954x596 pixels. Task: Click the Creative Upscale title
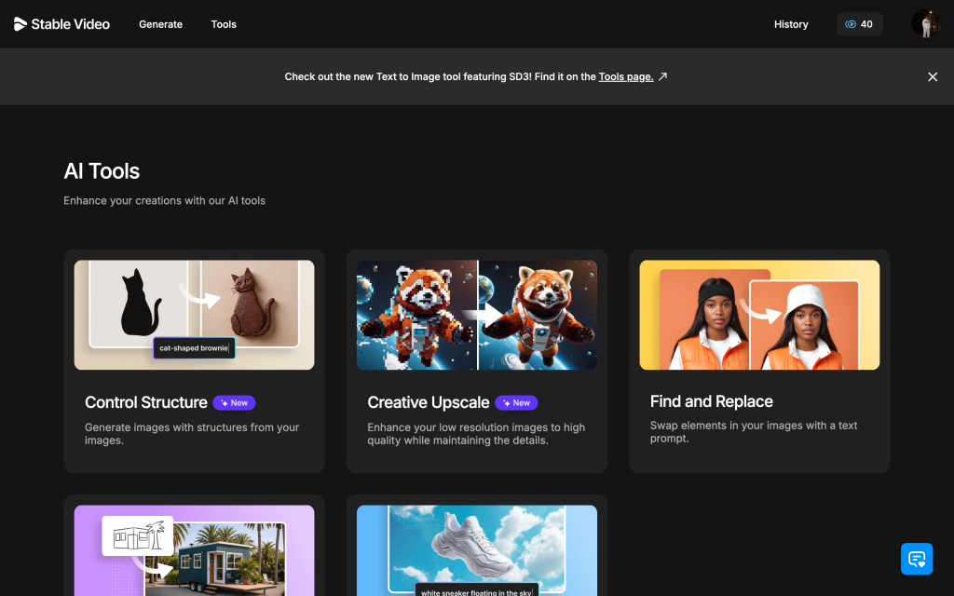click(x=429, y=402)
